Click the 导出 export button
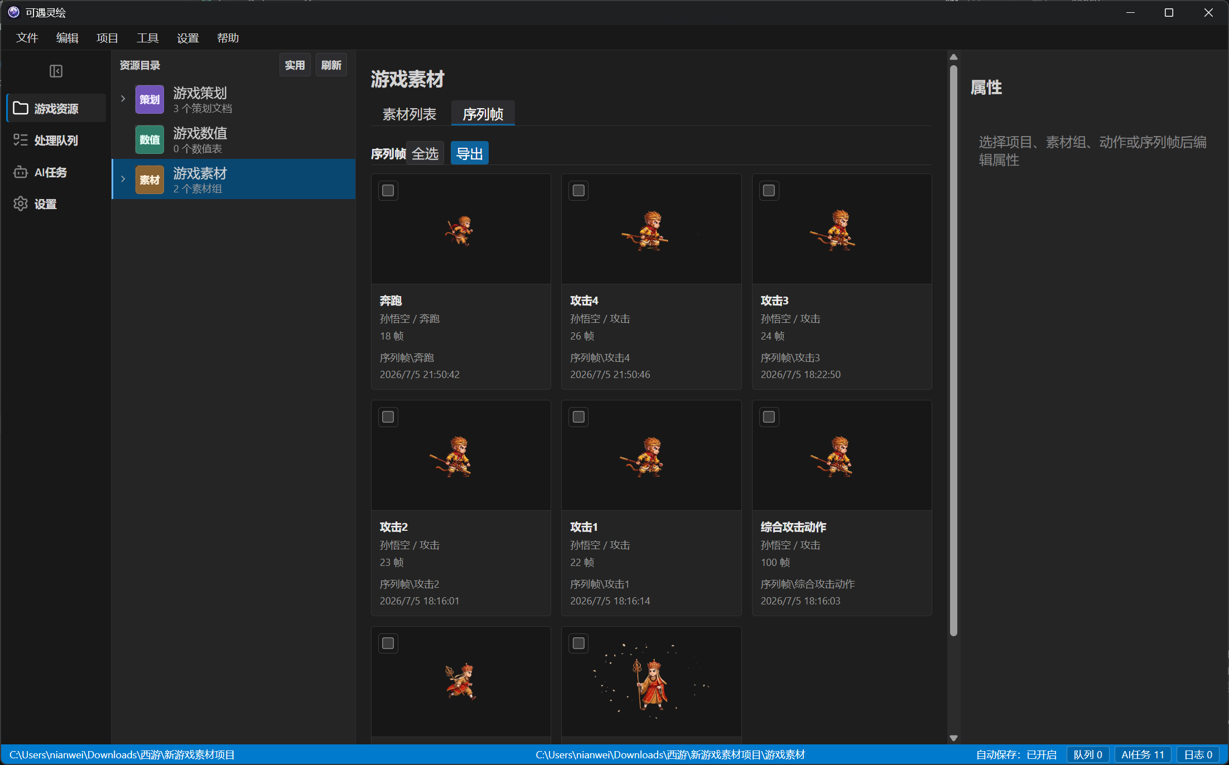The height and width of the screenshot is (765, 1229). point(469,153)
